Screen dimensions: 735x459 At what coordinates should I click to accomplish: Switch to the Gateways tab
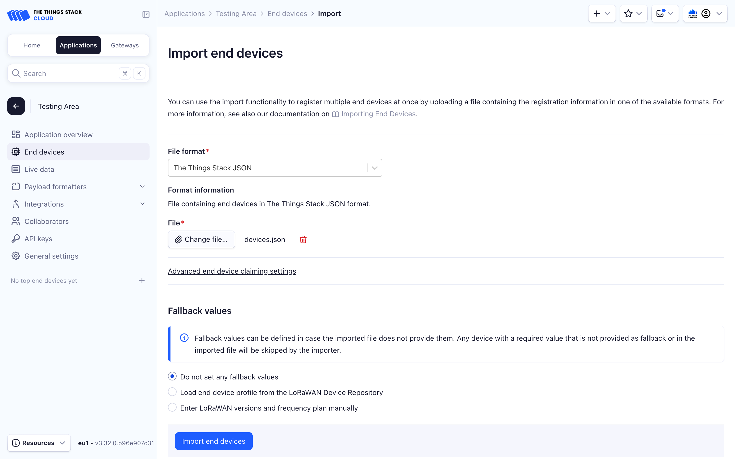(125, 45)
